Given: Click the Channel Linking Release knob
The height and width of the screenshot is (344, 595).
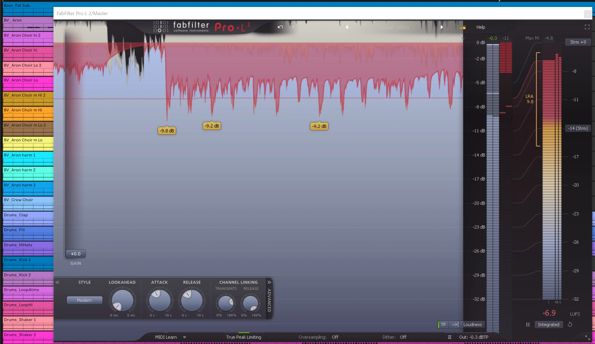Looking at the screenshot, I should (251, 303).
